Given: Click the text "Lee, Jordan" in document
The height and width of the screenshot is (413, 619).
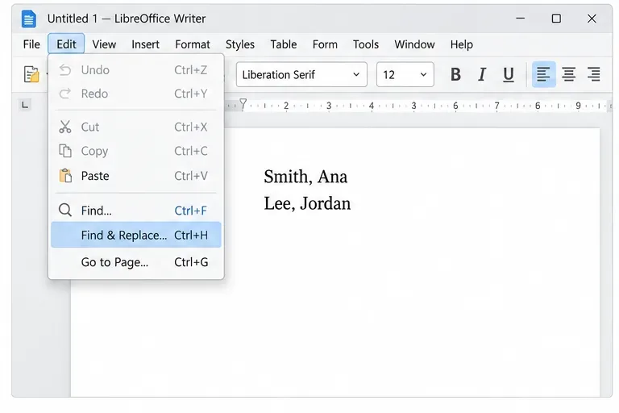Looking at the screenshot, I should pos(307,203).
